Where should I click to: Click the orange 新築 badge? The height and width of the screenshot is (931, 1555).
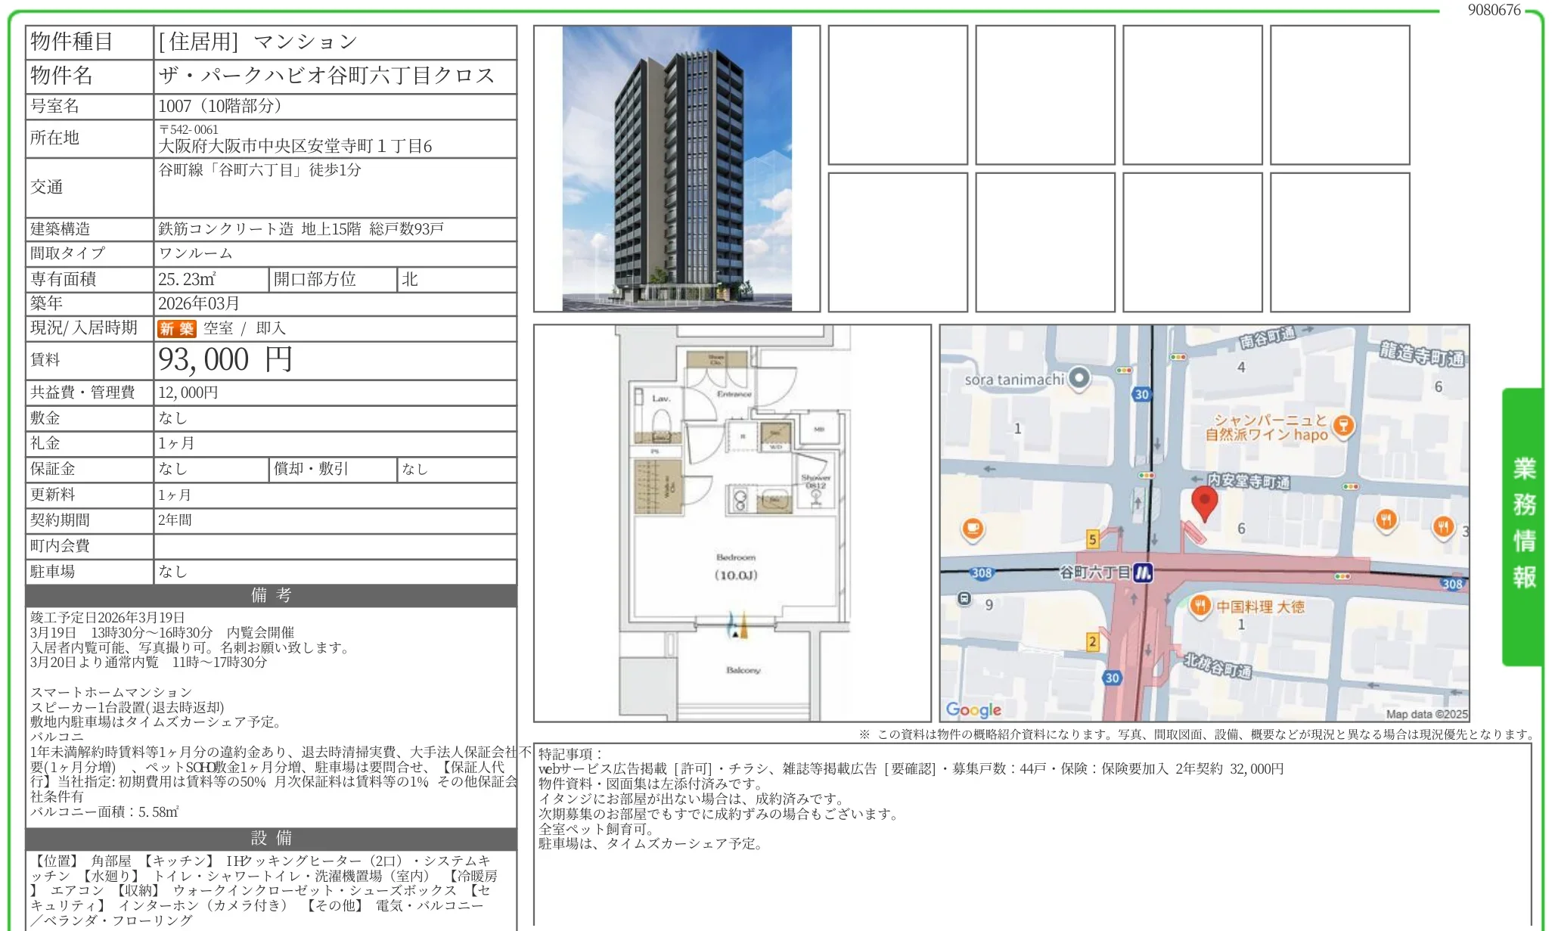[176, 328]
